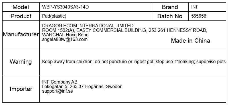Click the Manufacturer header cell

click(x=21, y=34)
